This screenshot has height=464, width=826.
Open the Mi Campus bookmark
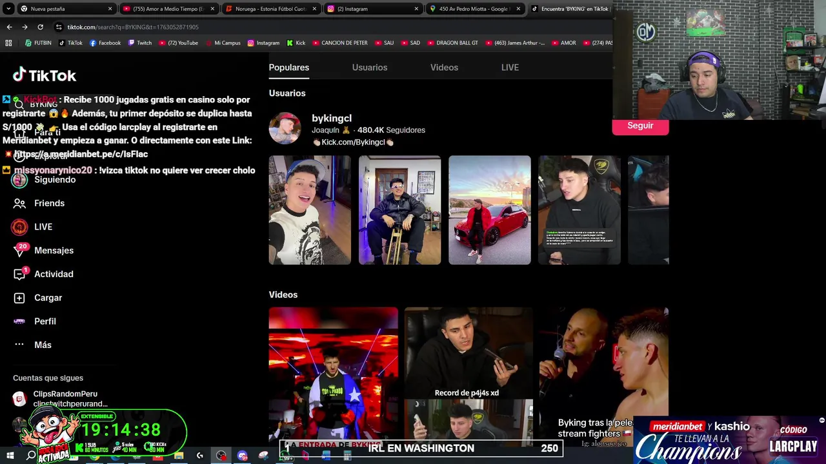(x=223, y=43)
